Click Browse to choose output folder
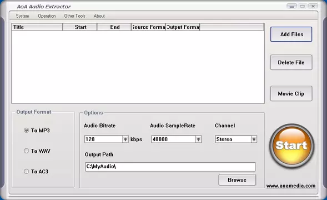327x200 pixels. coord(237,180)
